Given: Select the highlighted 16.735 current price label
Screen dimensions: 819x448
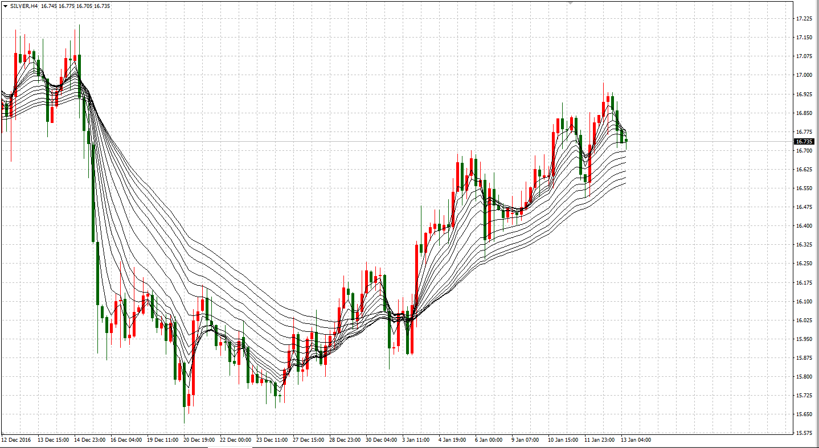Looking at the screenshot, I should click(x=804, y=141).
